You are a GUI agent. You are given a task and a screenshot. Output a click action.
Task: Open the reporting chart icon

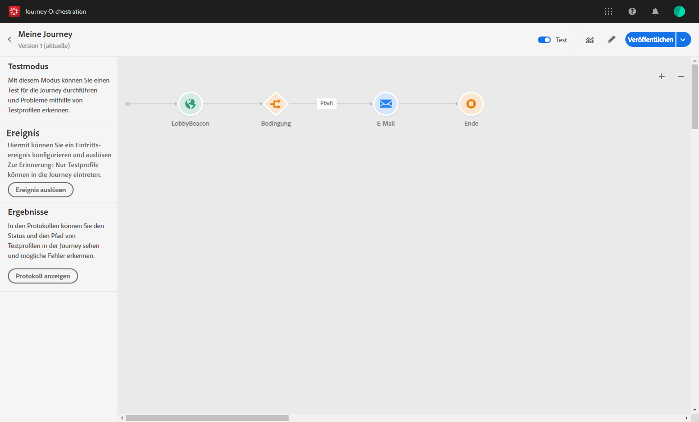pos(590,40)
